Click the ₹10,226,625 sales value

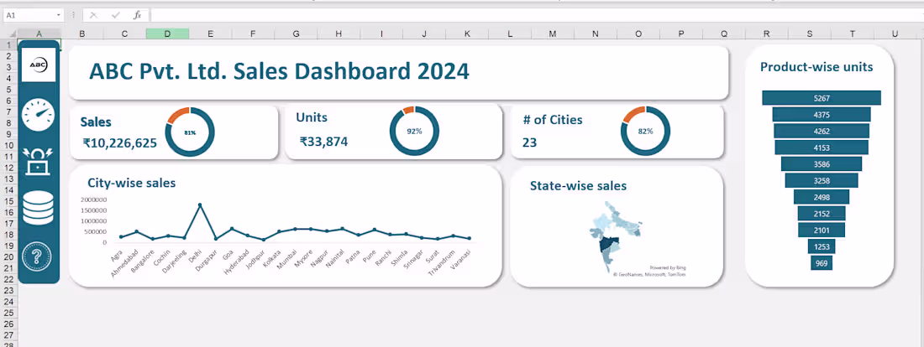[x=120, y=143]
